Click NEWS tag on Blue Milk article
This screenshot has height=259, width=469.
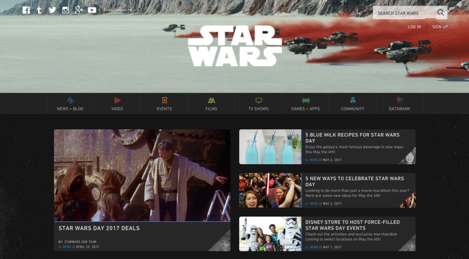(314, 160)
